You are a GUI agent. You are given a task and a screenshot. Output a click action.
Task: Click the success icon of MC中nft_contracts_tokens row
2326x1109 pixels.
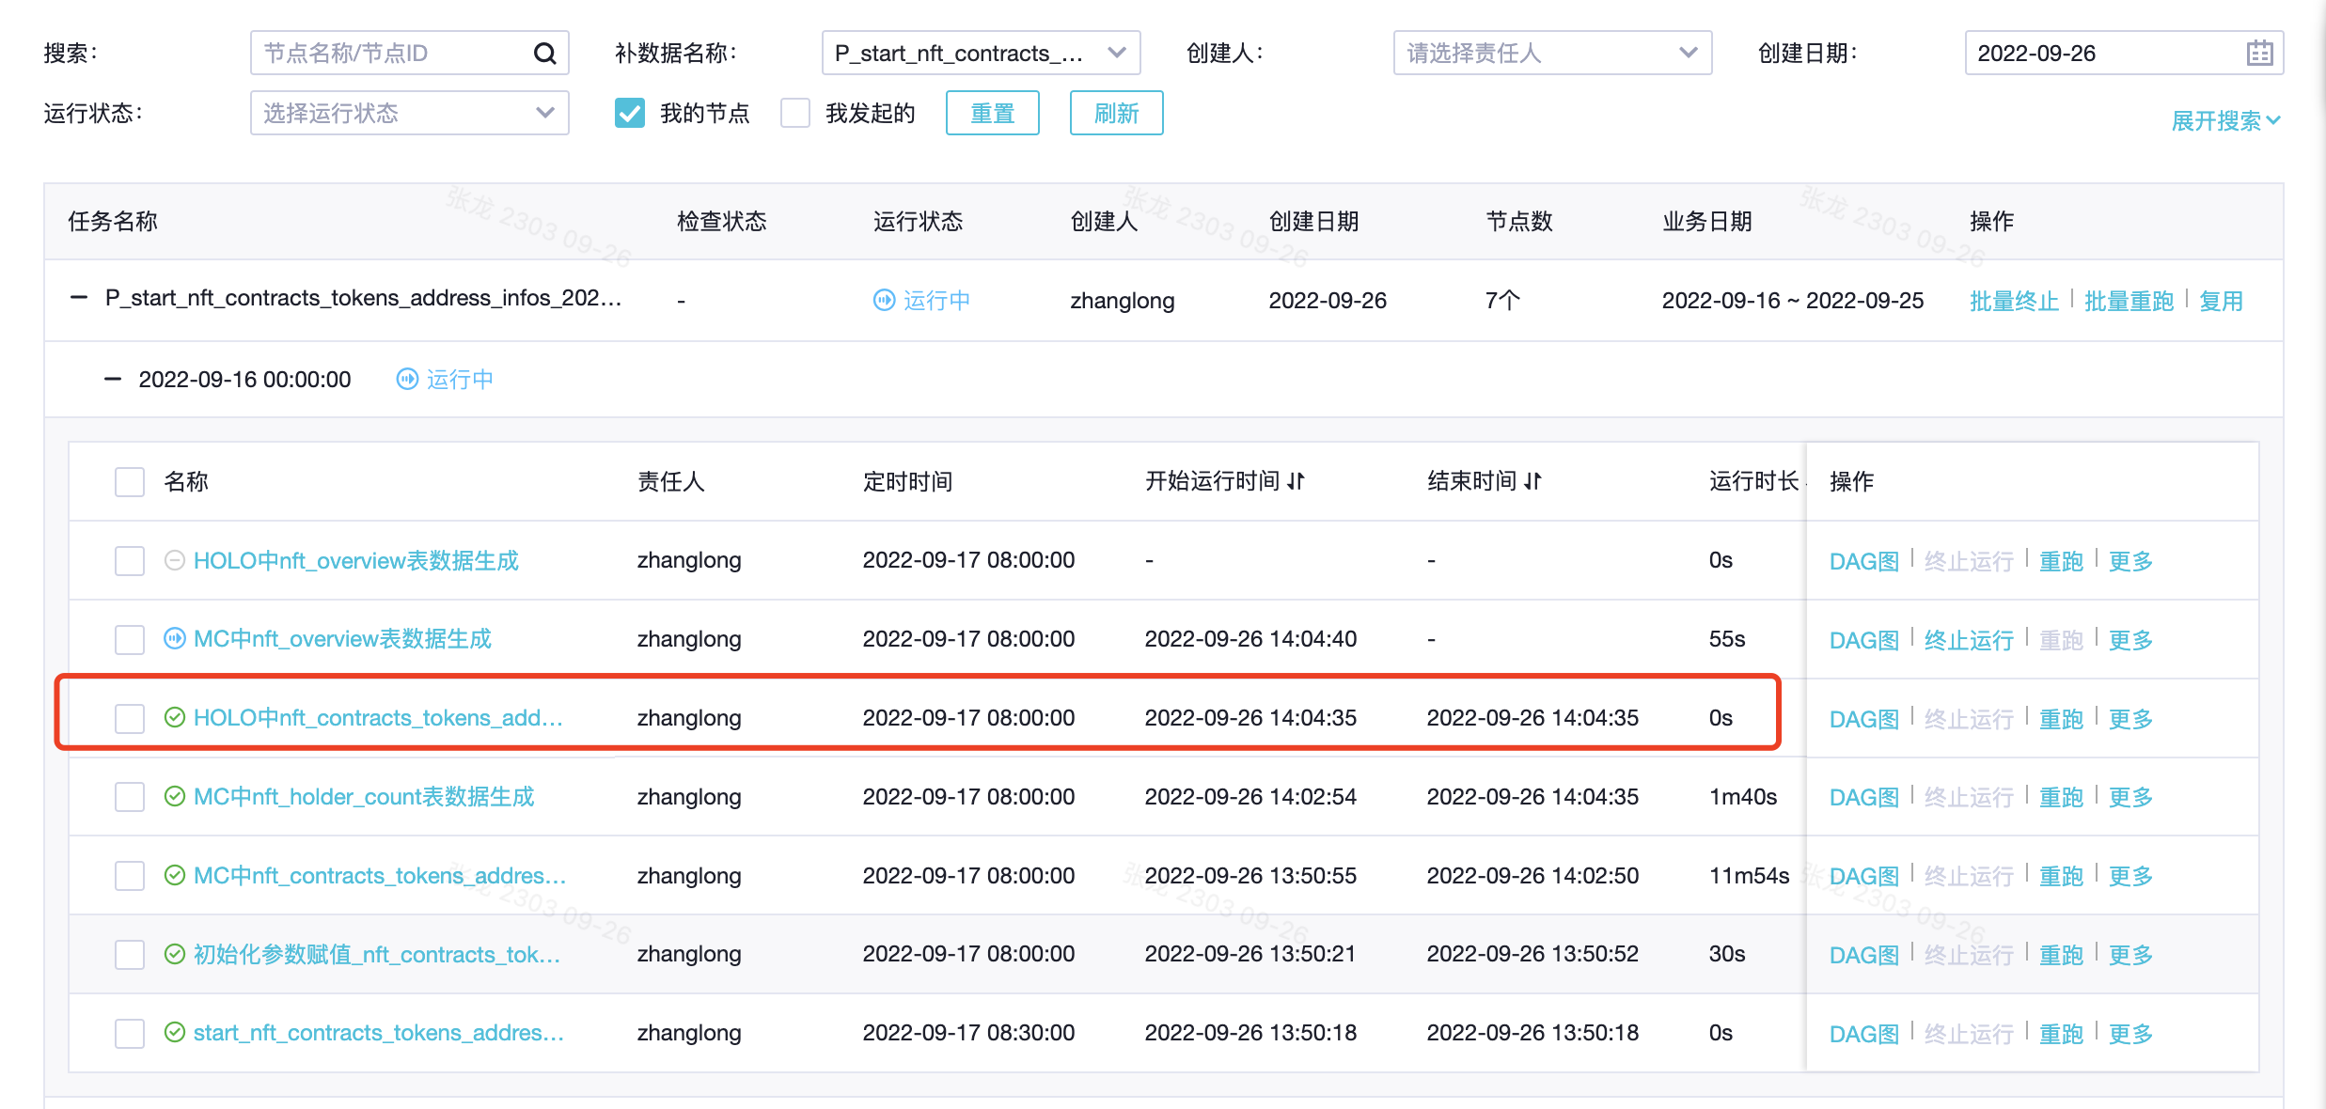pos(175,875)
